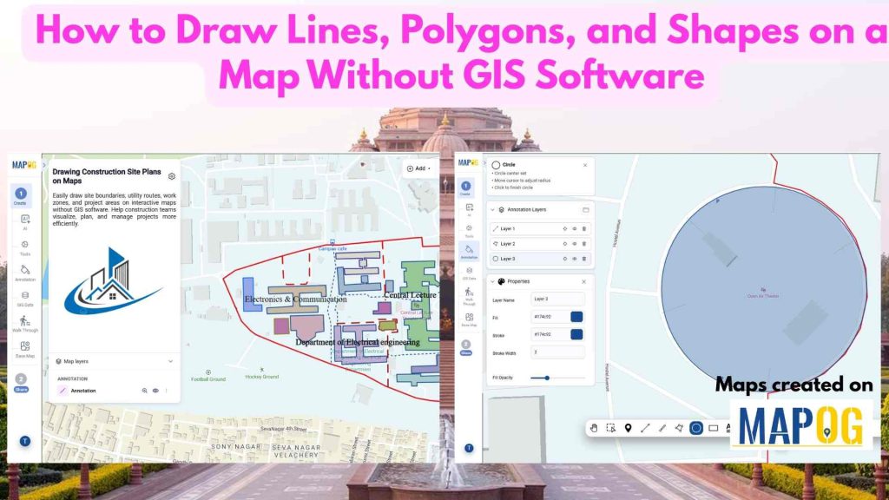Open Base Map in the left map's sidebar
The height and width of the screenshot is (500, 889).
(x=25, y=349)
